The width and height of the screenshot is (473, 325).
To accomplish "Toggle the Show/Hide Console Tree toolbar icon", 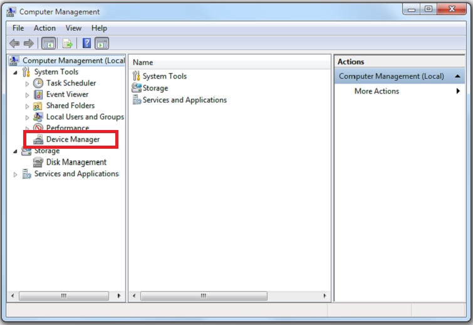I will (48, 43).
